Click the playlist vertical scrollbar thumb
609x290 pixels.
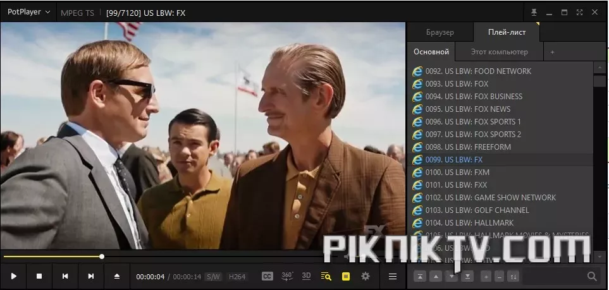(x=600, y=81)
